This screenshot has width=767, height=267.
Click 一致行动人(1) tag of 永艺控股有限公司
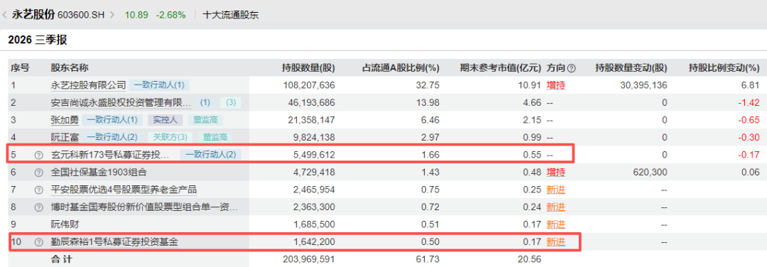[x=160, y=85]
